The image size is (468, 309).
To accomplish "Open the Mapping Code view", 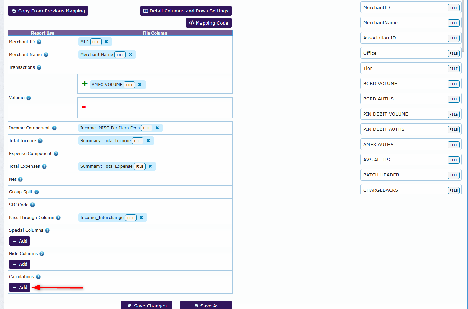I will [x=209, y=23].
